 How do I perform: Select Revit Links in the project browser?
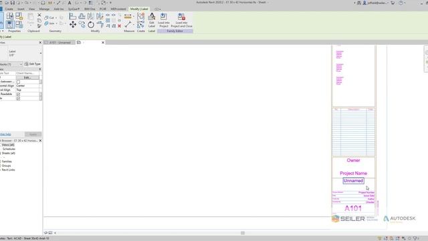(x=8, y=170)
